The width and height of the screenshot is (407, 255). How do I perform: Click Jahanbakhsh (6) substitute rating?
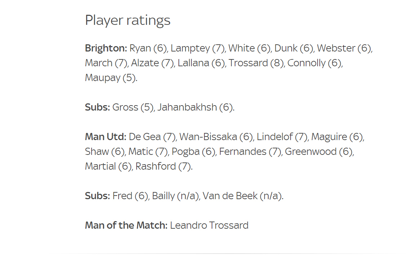195,107
